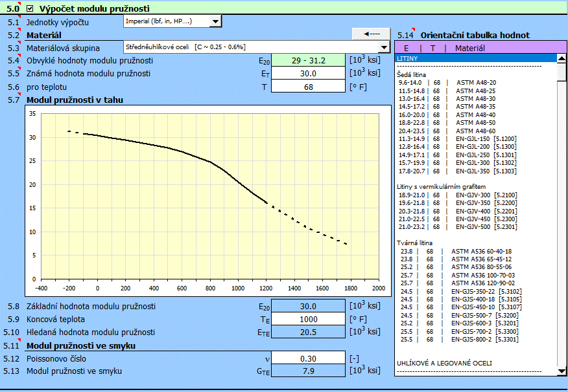Select EN-GJS-350-22 [5.3102] row
The height and width of the screenshot is (392, 568).
point(476,291)
